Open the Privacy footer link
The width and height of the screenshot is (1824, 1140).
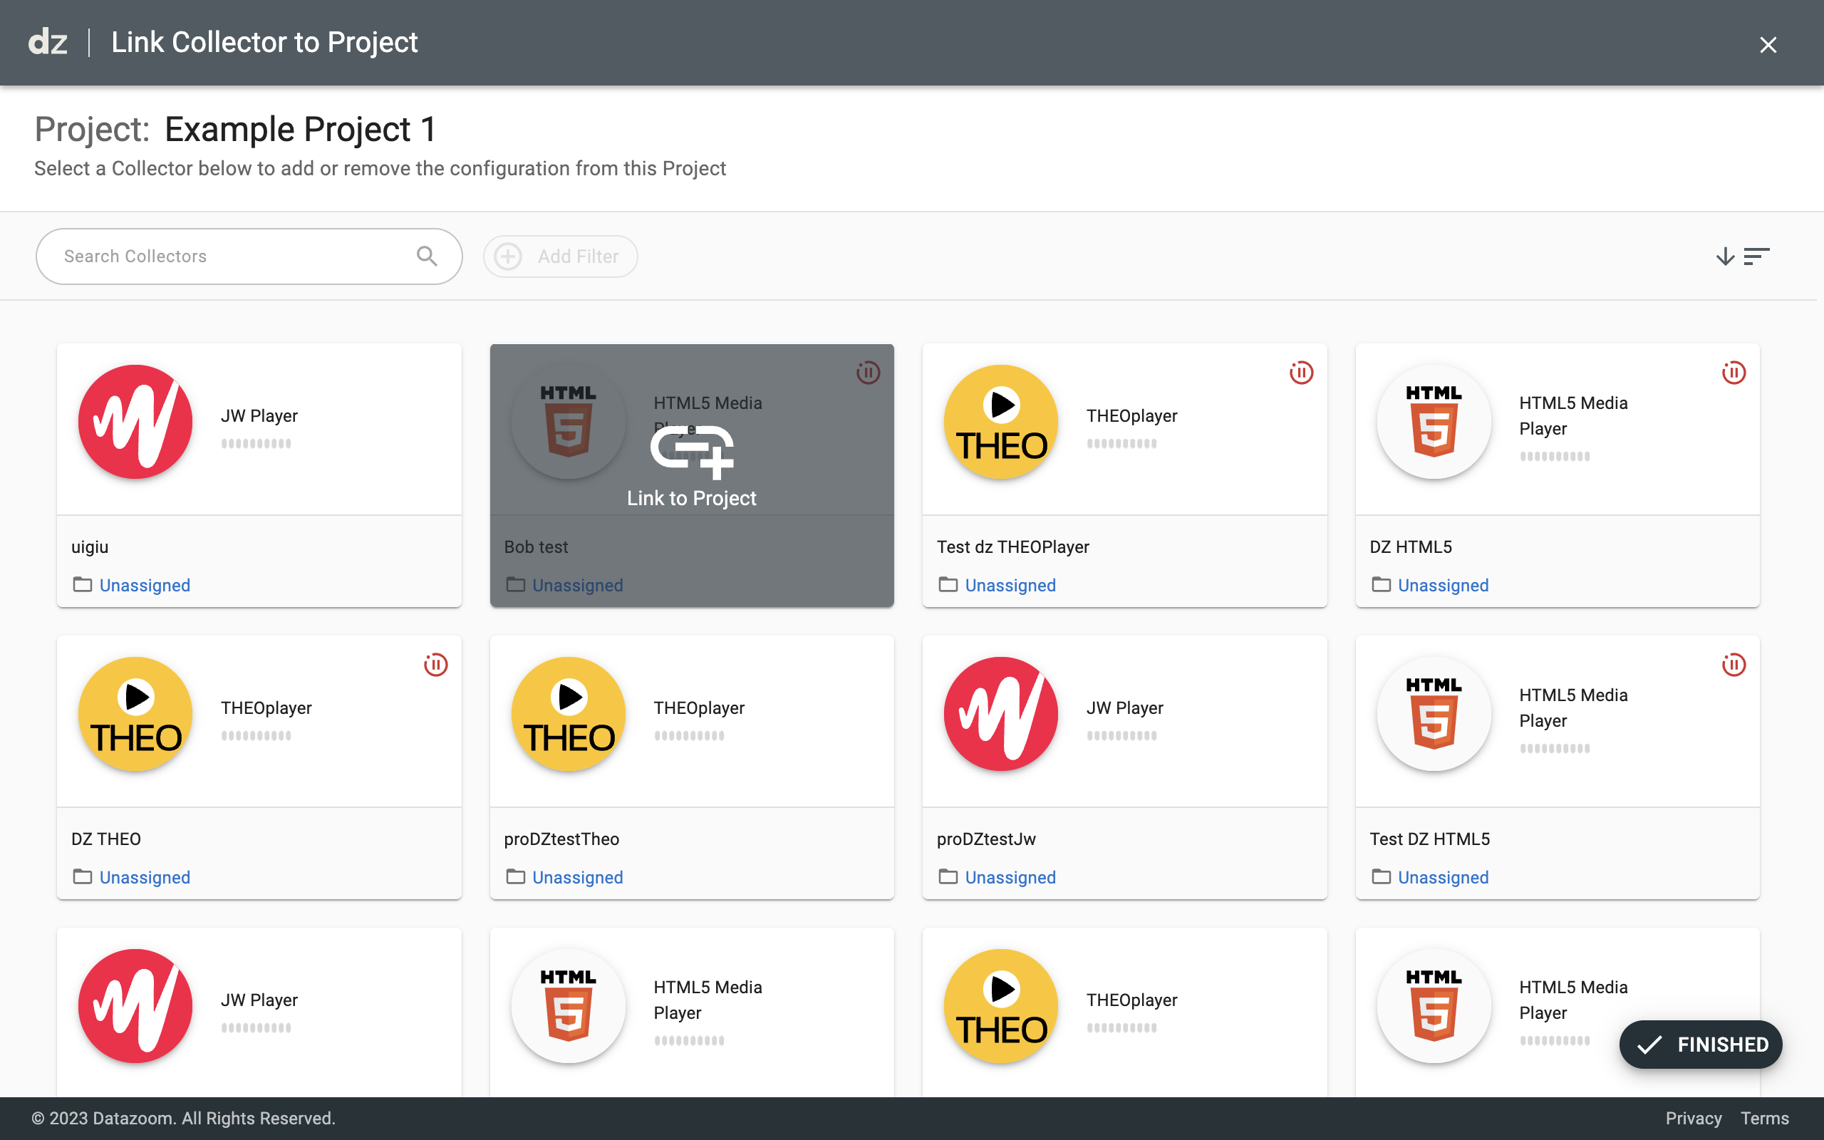point(1693,1118)
